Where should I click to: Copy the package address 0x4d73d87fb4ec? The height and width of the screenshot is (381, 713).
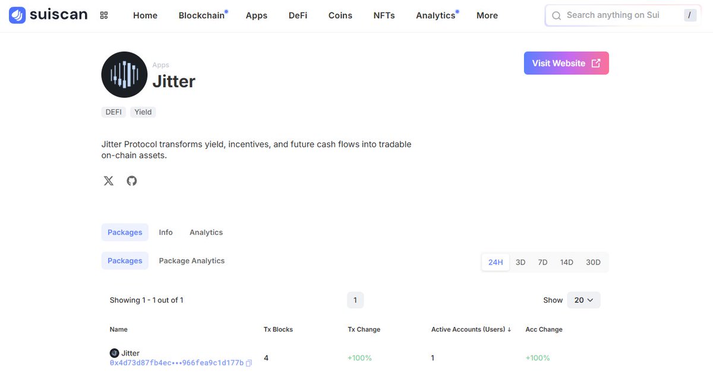pos(249,363)
